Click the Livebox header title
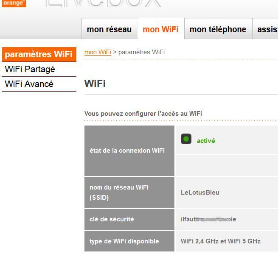278x268 pixels. click(104, 3)
